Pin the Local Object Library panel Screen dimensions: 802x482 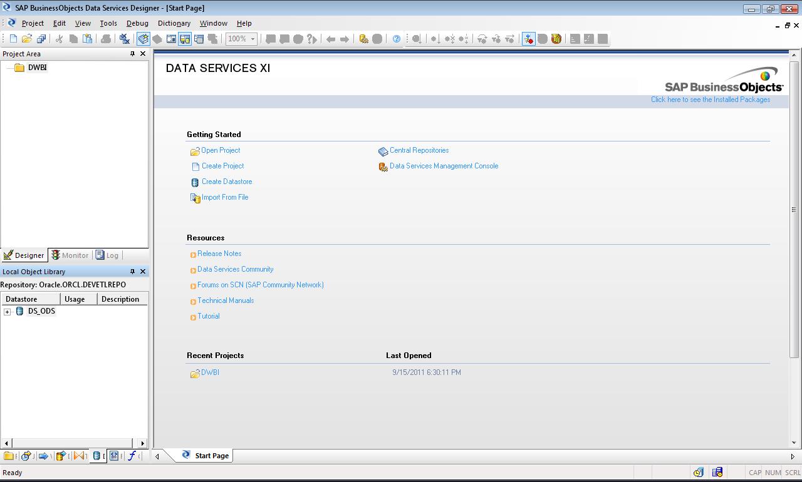point(132,272)
